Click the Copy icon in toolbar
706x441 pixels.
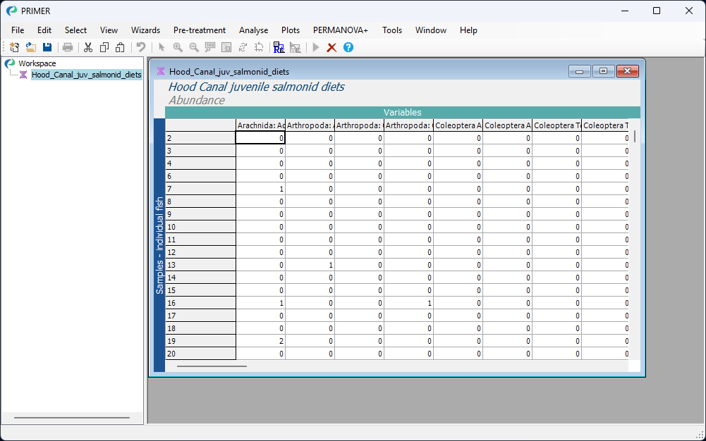click(x=104, y=47)
